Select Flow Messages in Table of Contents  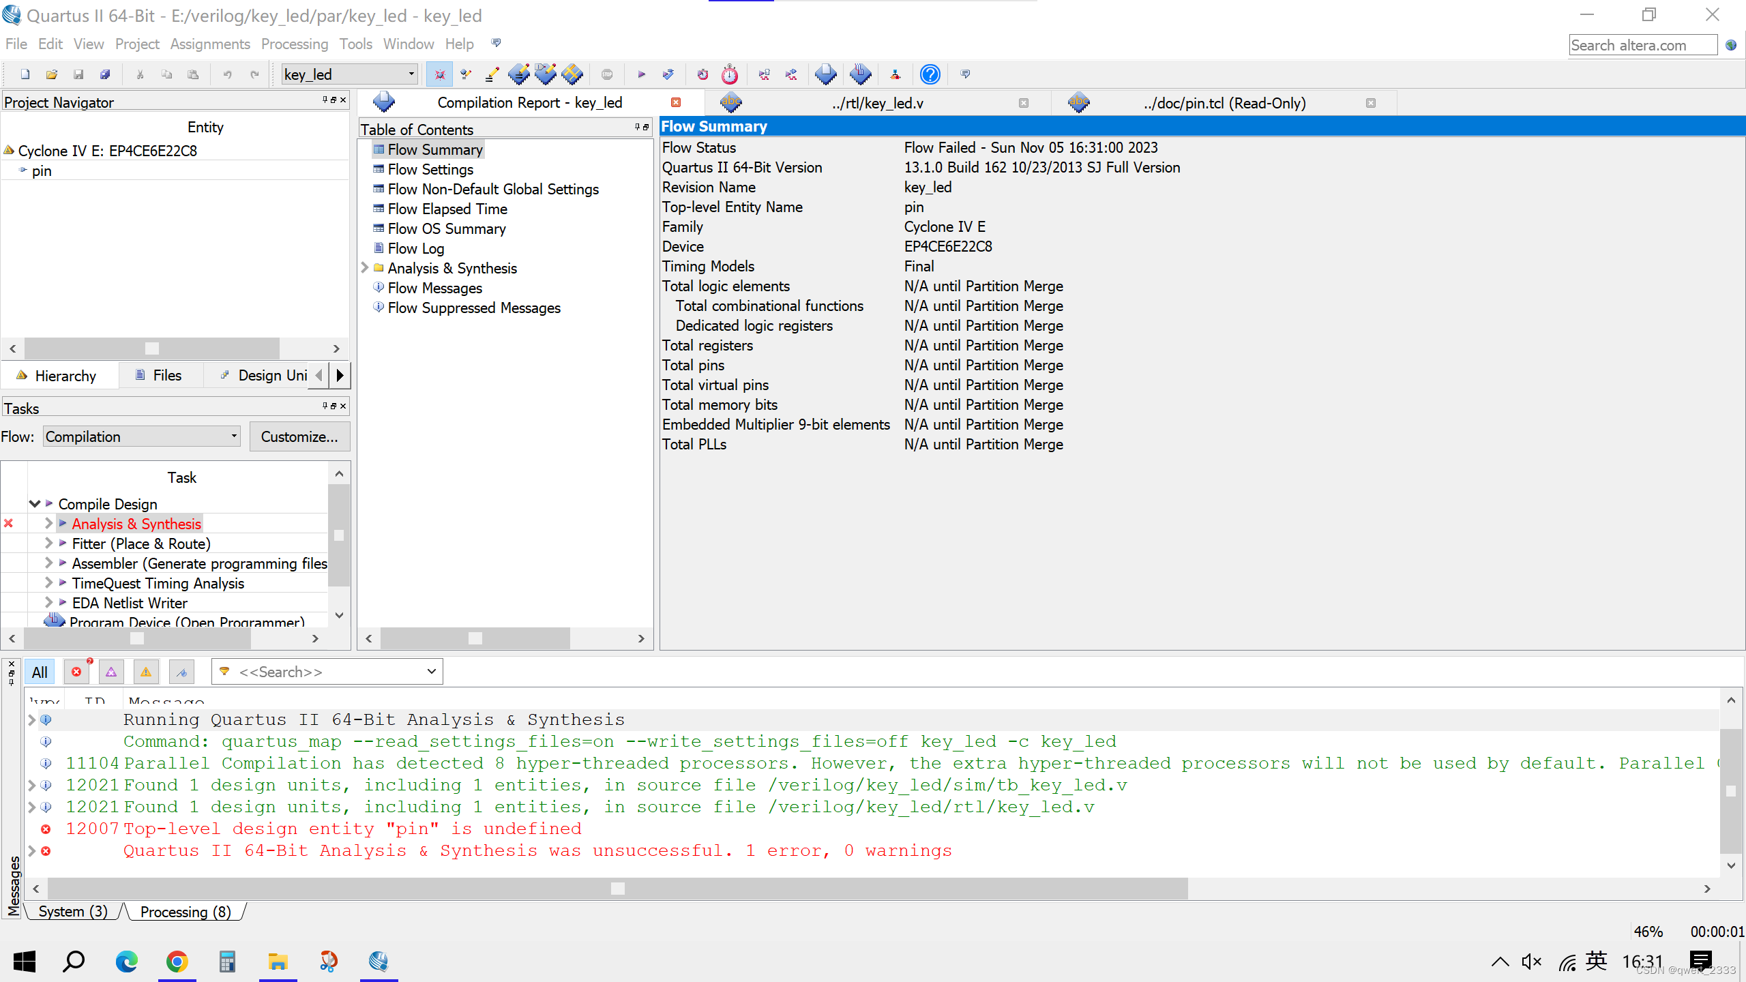point(434,288)
